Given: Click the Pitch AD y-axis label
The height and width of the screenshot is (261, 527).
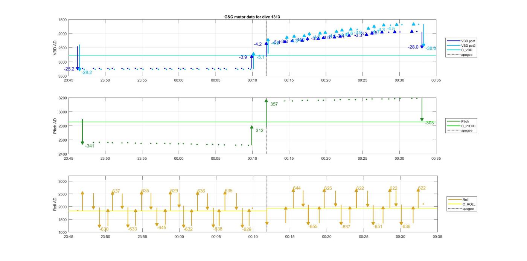Looking at the screenshot, I should point(55,126).
